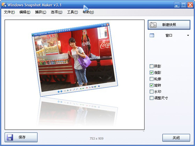
Task: Uncheck the 倒影 reflection checkbox
Action: 151,72
